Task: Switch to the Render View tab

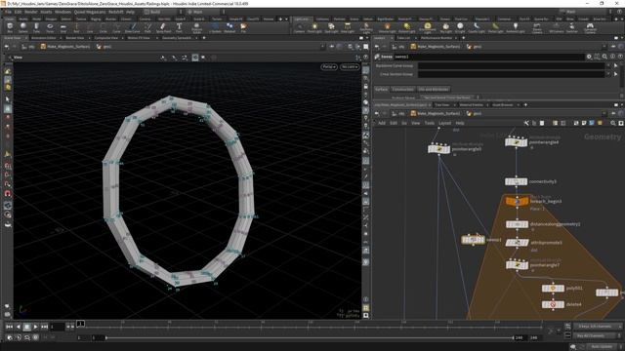Action: tap(74, 38)
